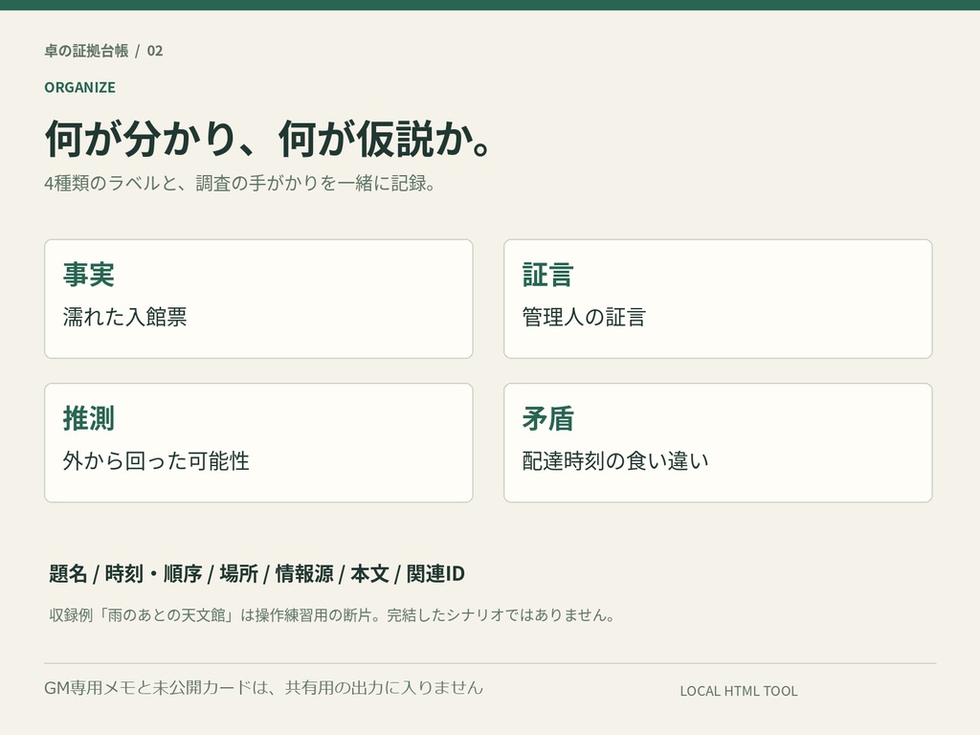Viewport: 980px width, 735px height.
Task: Select the 事実 label card
Action: pos(258,299)
